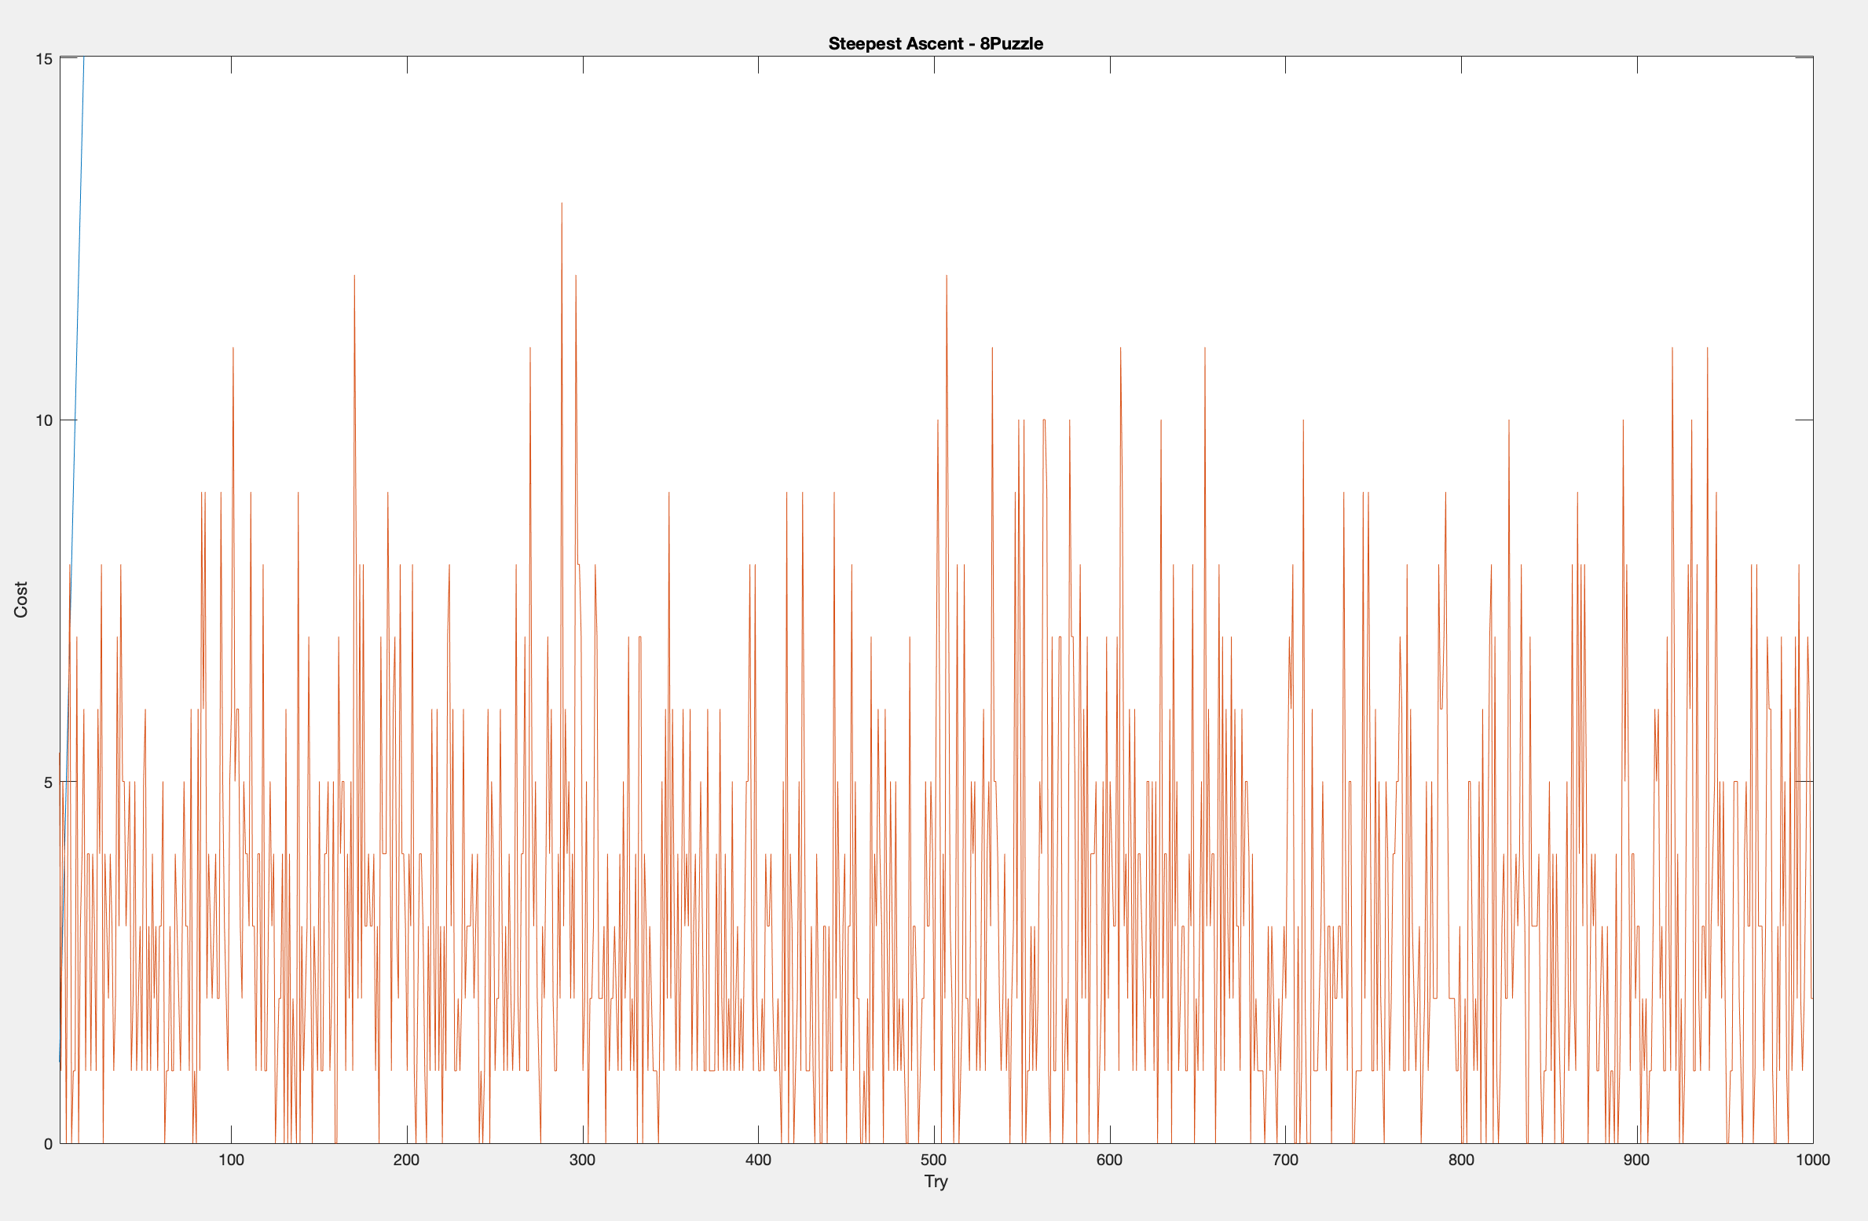Select the Cost y-axis label
This screenshot has height=1221, width=1868.
click(21, 599)
